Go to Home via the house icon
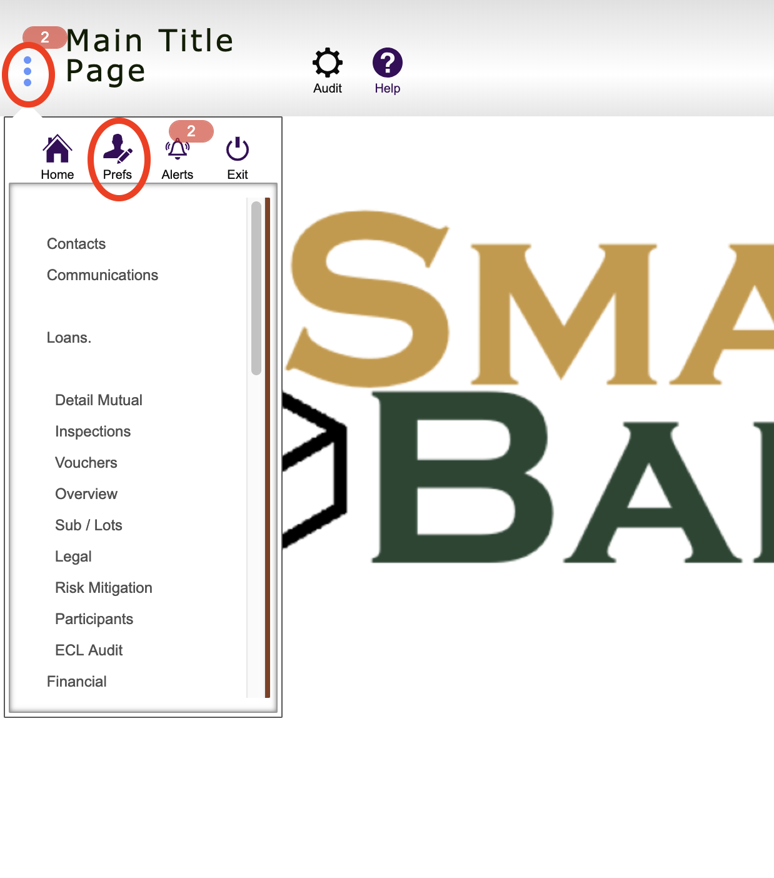 coord(58,149)
